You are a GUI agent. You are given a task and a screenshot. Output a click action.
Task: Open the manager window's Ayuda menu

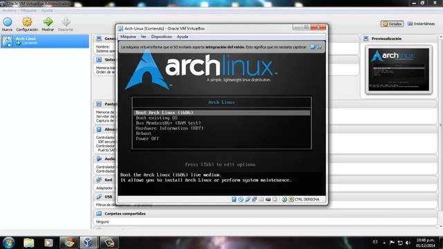47,10
